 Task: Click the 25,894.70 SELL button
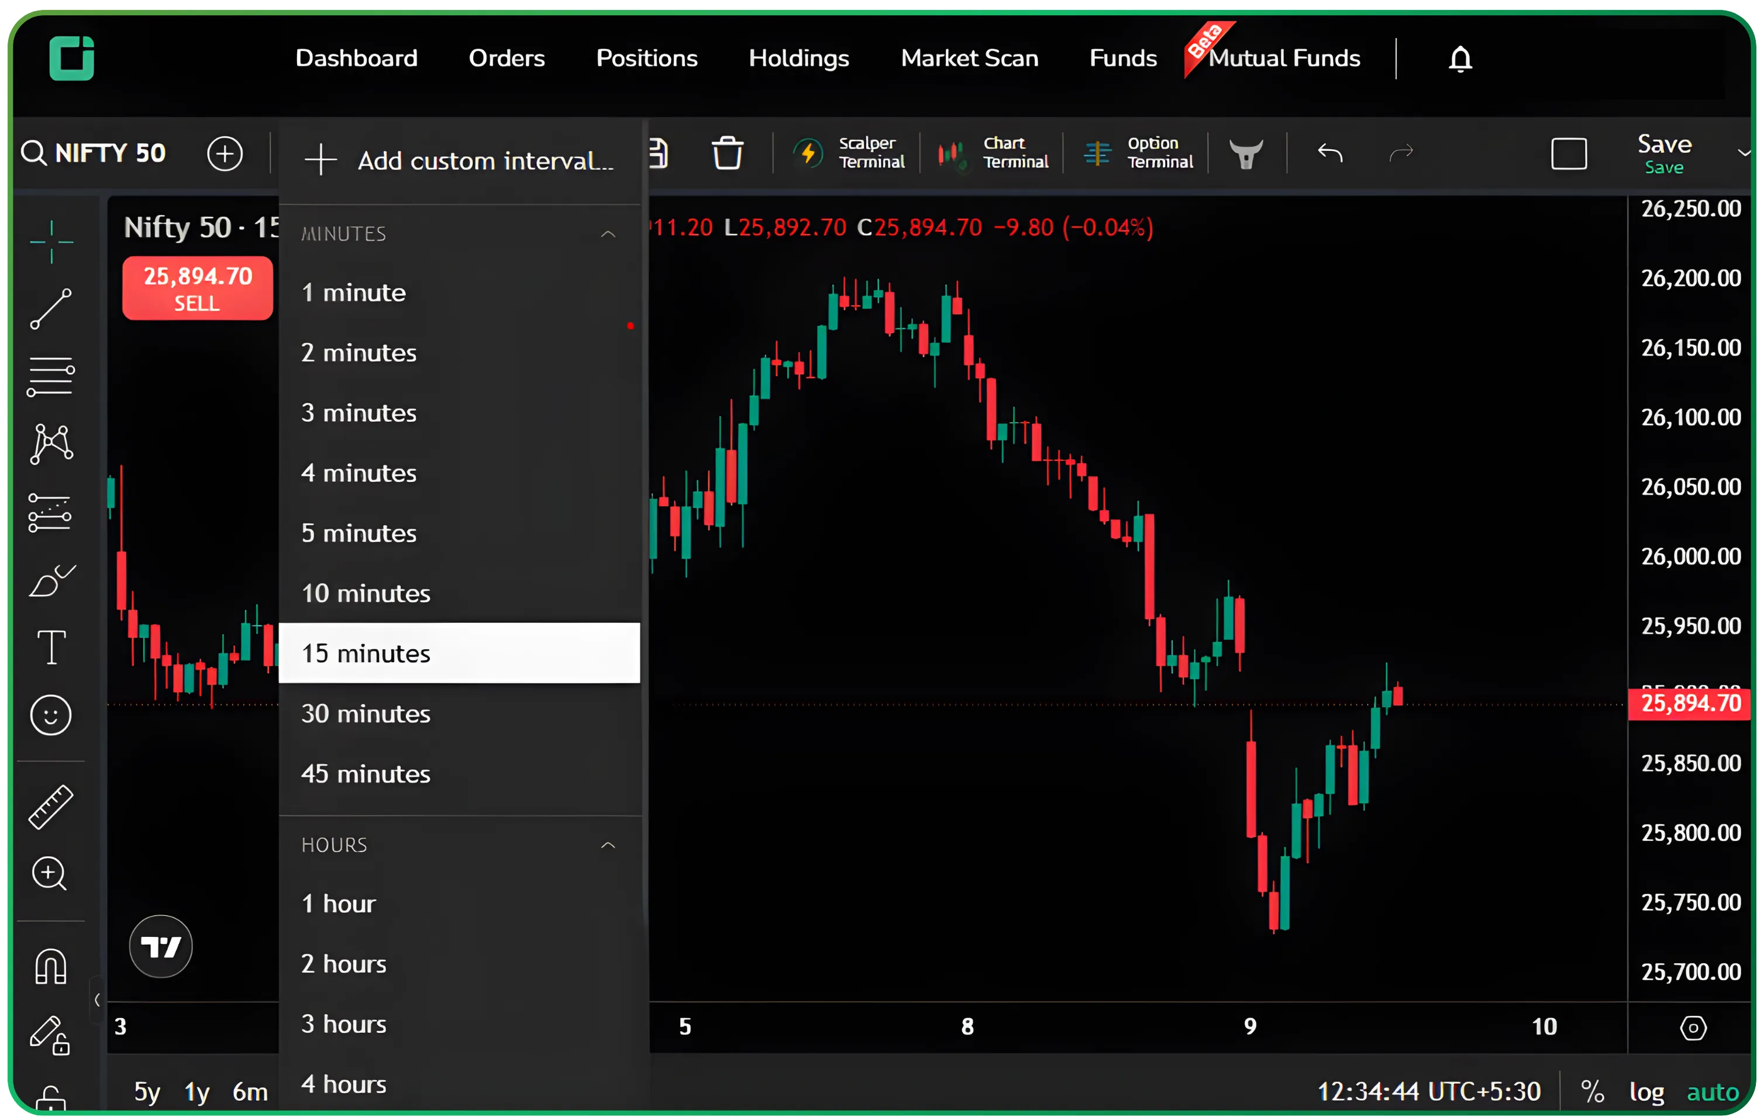click(197, 288)
